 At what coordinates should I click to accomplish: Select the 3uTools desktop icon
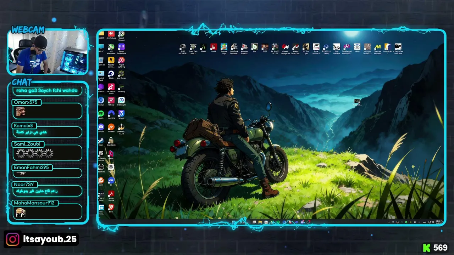(x=121, y=115)
